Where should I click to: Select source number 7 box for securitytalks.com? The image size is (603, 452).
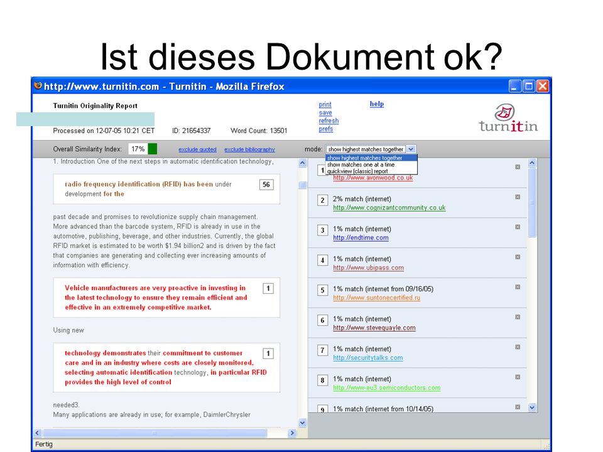tap(323, 350)
